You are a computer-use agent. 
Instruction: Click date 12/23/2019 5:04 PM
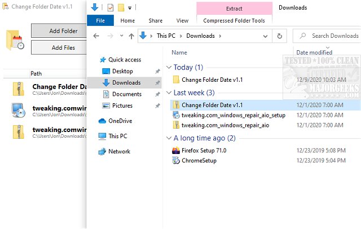(321, 160)
